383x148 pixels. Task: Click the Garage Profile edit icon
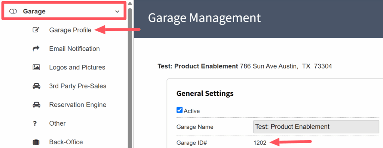pos(36,30)
